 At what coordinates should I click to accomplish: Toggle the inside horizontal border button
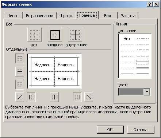pos(20,71)
